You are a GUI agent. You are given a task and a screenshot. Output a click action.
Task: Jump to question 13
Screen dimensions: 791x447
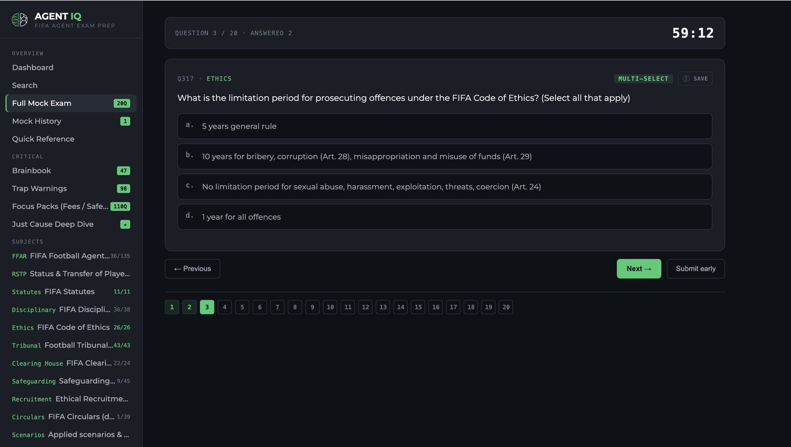(x=383, y=307)
